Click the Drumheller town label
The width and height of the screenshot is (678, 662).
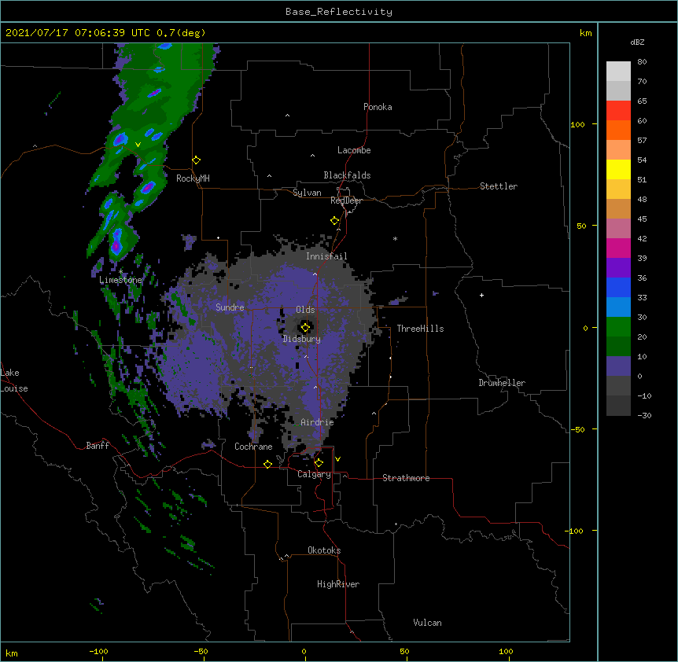point(502,383)
